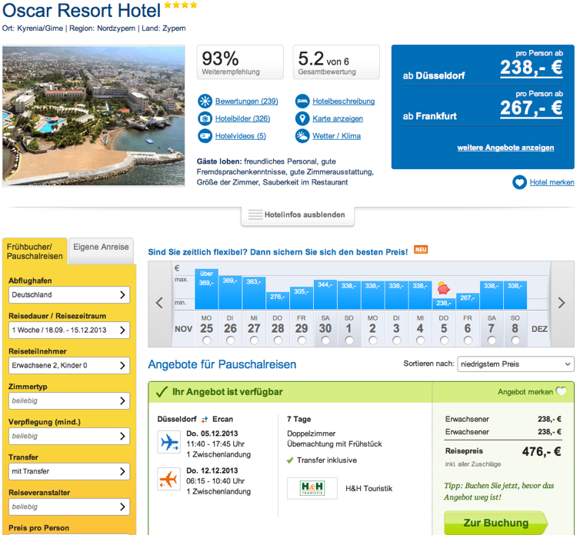This screenshot has width=577, height=535.
Task: Click the 305,- price bar for Nov 29
Action: click(301, 297)
